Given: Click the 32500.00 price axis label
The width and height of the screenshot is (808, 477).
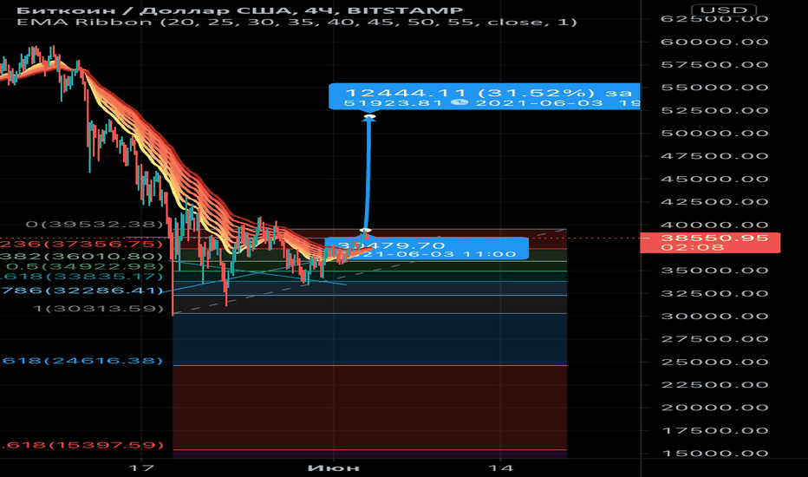Looking at the screenshot, I should (714, 293).
